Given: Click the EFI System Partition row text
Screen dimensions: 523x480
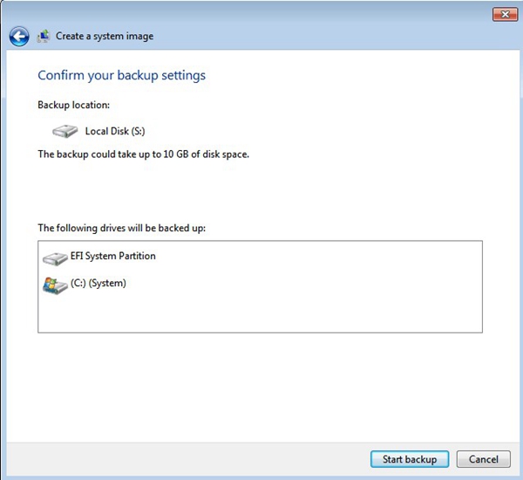Looking at the screenshot, I should (x=113, y=256).
